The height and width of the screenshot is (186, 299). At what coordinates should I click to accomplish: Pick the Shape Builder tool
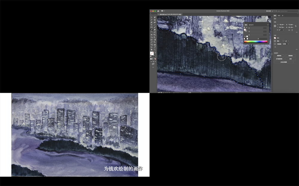(152, 37)
